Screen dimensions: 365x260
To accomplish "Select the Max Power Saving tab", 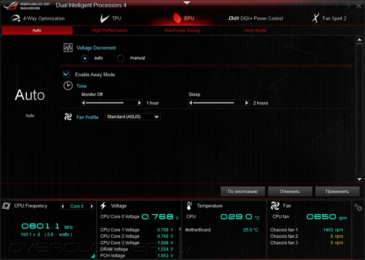I will [182, 30].
